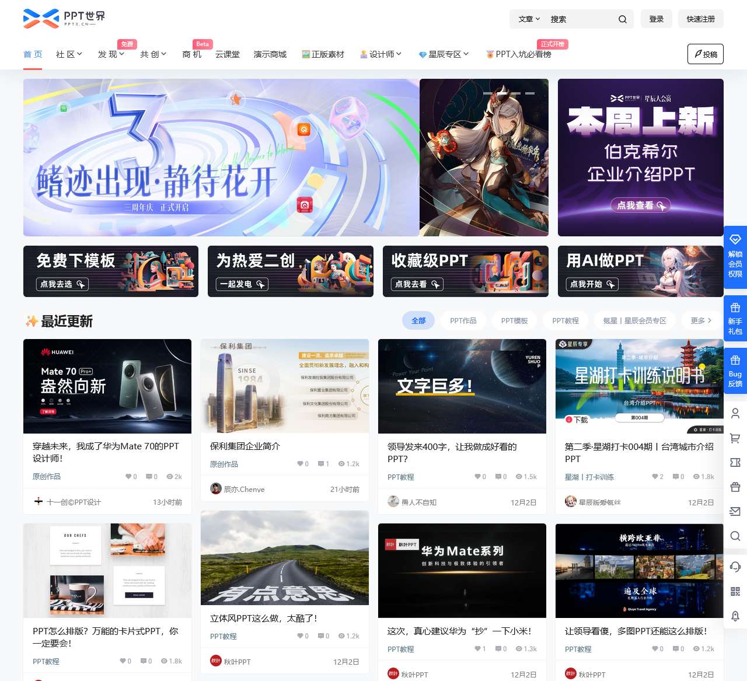
Task: Click the 解锁会员权限 diamond button
Action: [735, 256]
